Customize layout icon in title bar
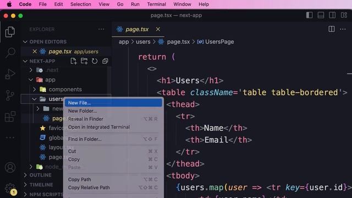Viewport: 352px width, 198px height. click(344, 15)
